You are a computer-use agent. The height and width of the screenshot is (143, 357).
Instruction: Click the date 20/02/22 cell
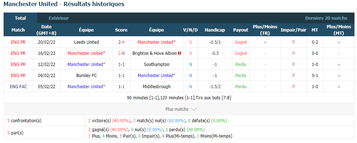(47, 42)
